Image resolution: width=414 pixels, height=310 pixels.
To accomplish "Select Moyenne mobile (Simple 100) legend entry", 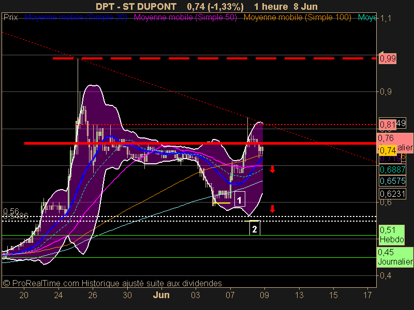I will (297, 18).
